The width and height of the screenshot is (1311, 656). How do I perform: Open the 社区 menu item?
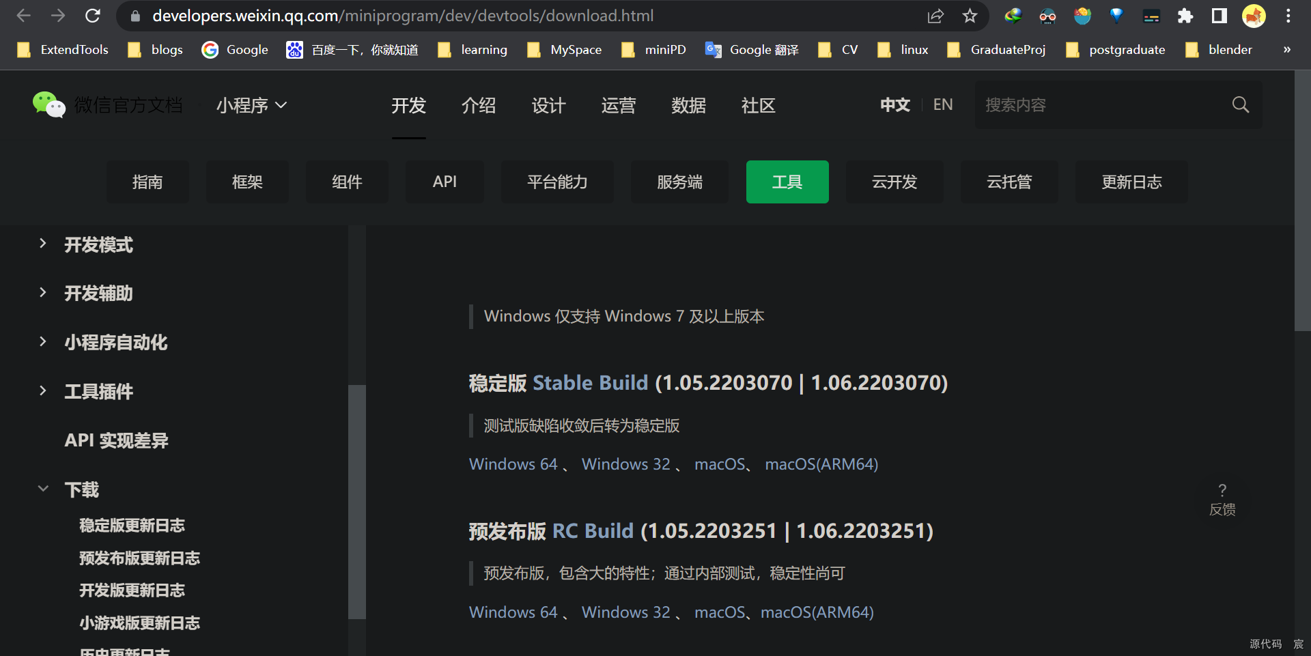click(758, 106)
